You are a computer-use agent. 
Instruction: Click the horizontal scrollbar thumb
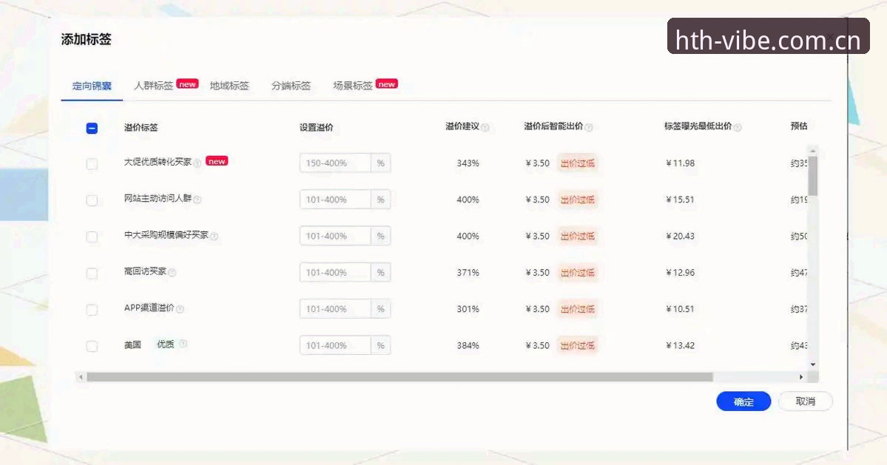click(400, 377)
